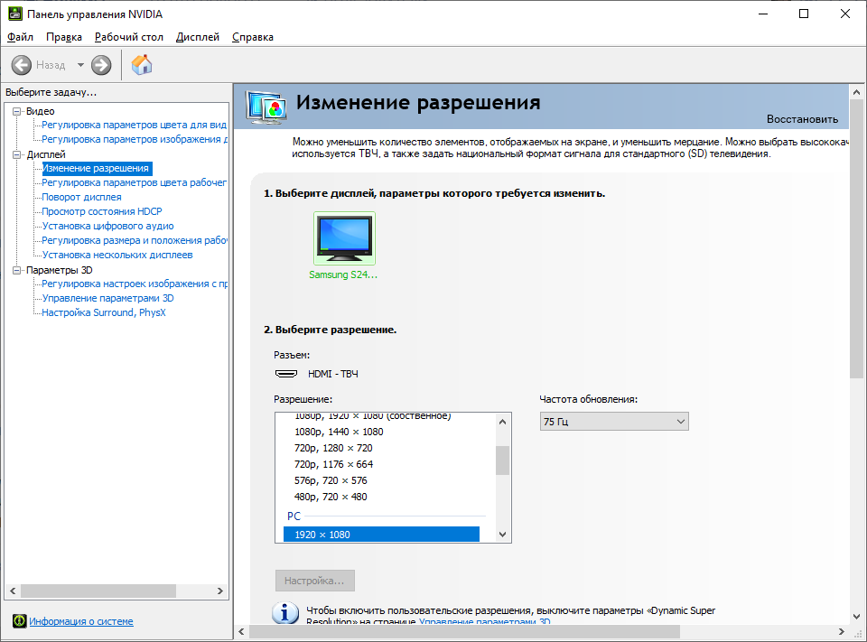Select resolution 720p, 1280 × 720

[333, 448]
